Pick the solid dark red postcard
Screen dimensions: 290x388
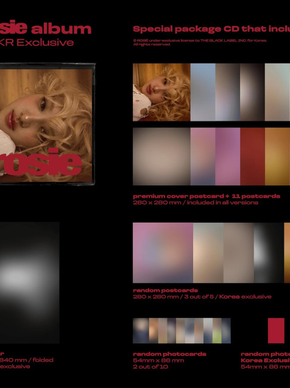[x=252, y=156]
